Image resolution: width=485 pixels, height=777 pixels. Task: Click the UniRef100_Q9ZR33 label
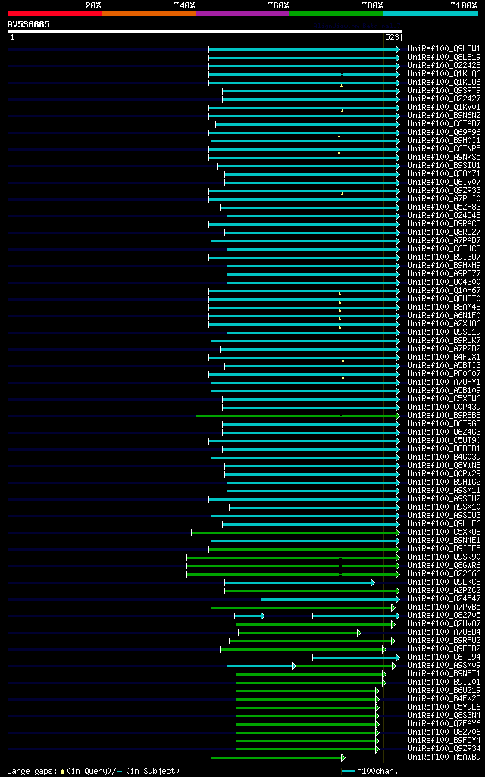444,190
